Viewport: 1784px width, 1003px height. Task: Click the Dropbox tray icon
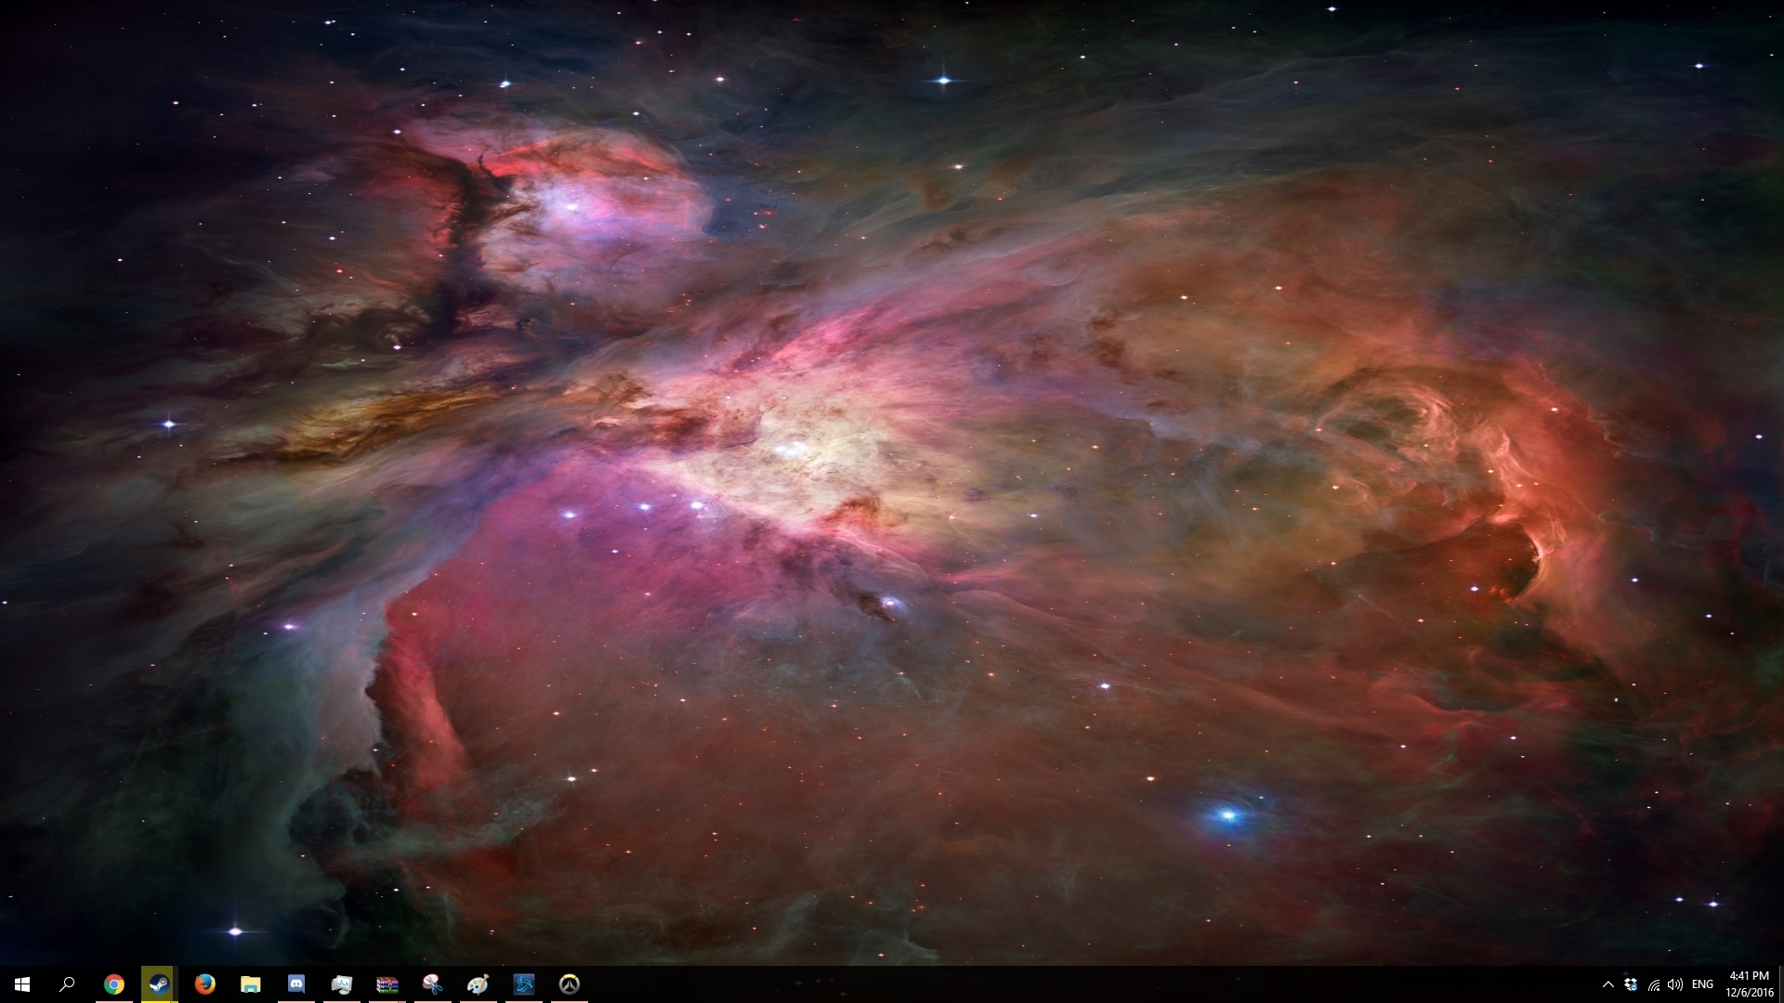click(1631, 984)
